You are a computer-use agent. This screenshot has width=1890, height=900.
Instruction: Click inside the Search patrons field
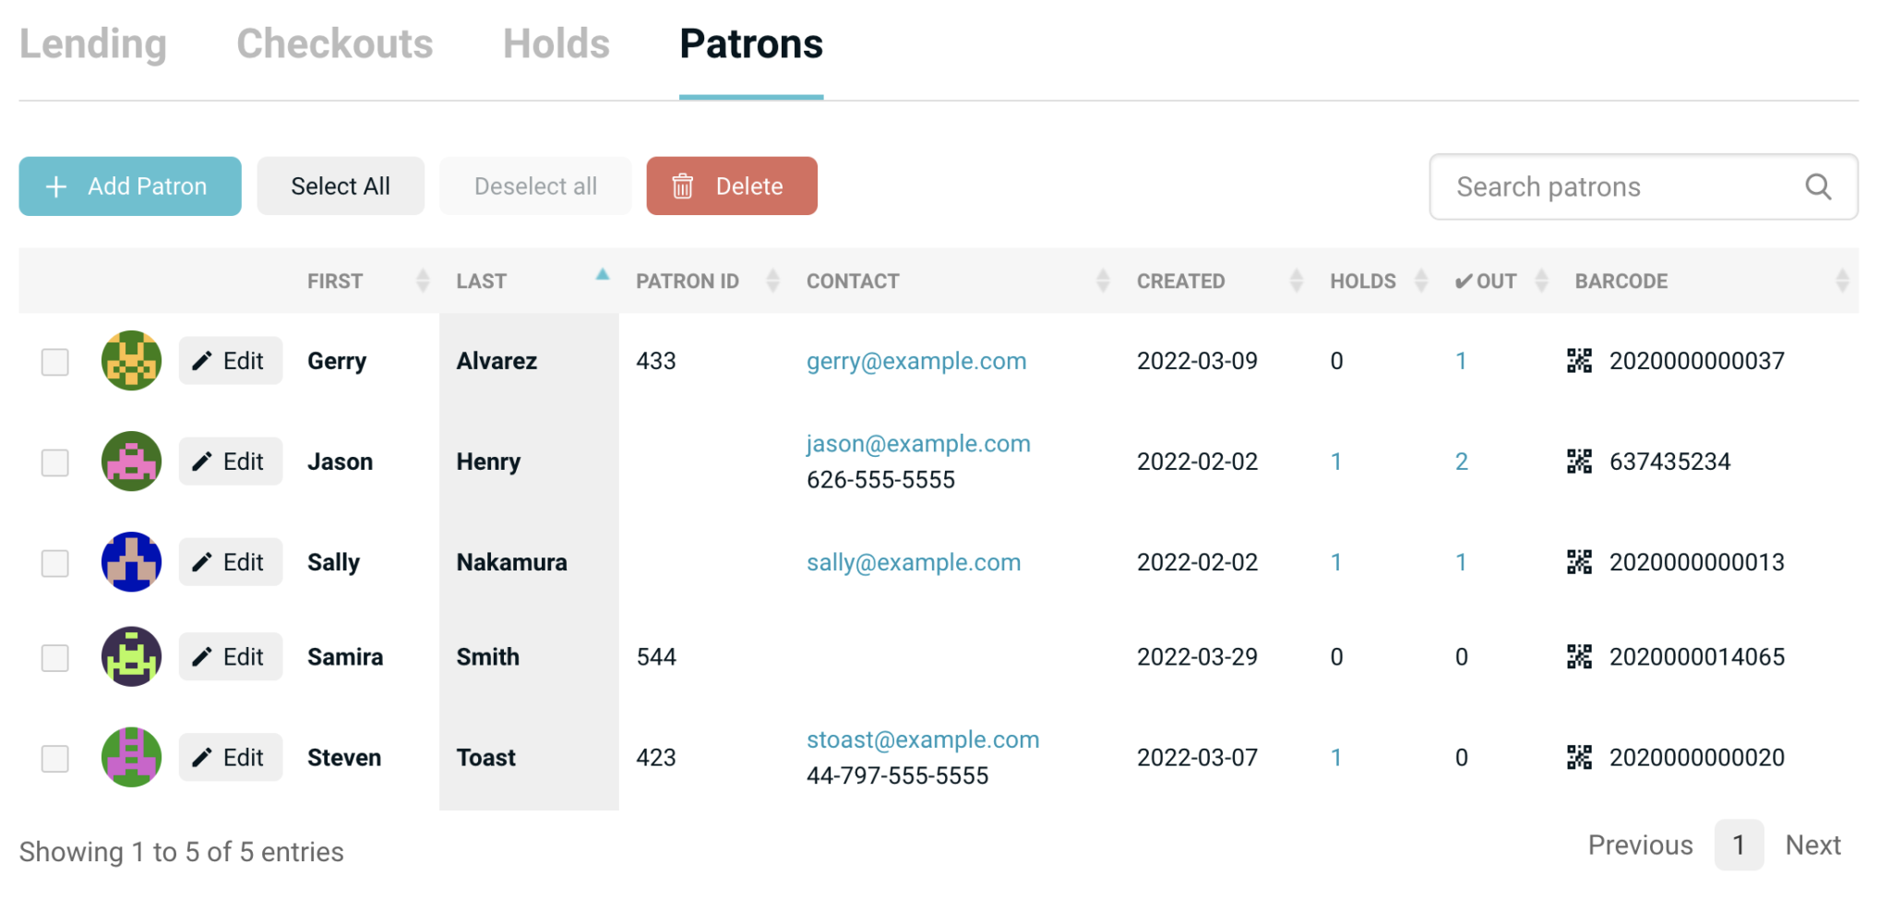point(1615,186)
